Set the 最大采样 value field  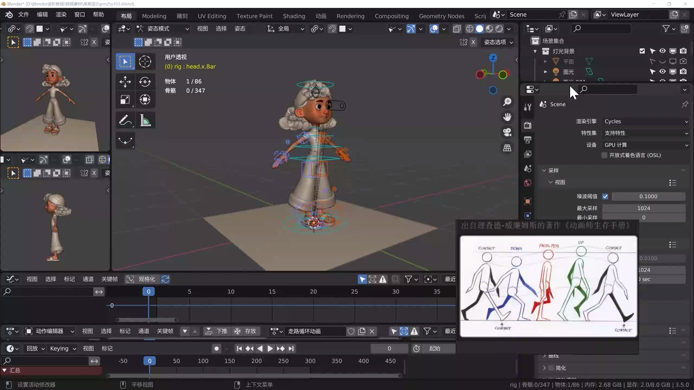tap(644, 208)
